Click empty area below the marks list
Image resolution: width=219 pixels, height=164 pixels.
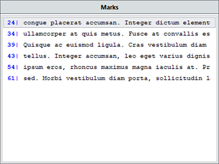pos(109,123)
